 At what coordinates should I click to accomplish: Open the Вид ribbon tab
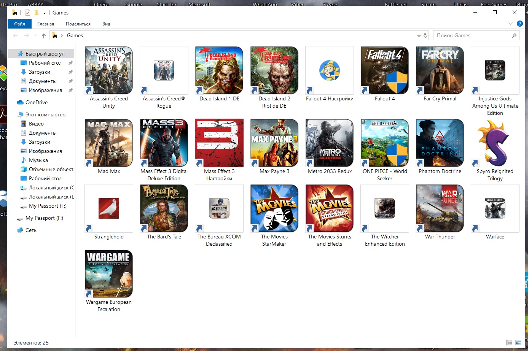point(106,24)
